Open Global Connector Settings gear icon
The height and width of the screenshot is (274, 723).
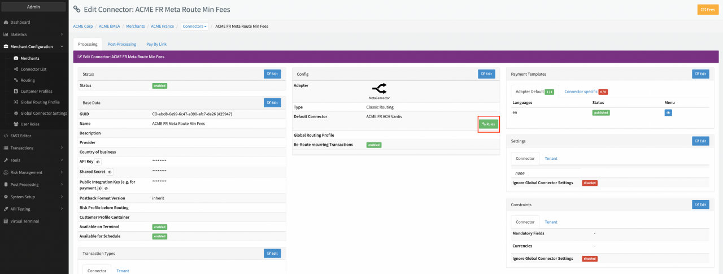click(16, 113)
